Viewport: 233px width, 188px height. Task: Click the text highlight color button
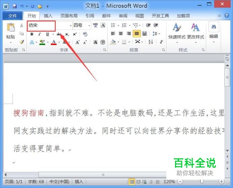pyautogui.click(x=42, y=42)
